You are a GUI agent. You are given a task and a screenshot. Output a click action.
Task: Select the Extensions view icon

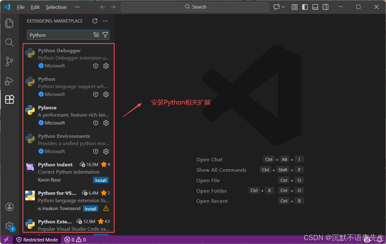click(x=9, y=100)
